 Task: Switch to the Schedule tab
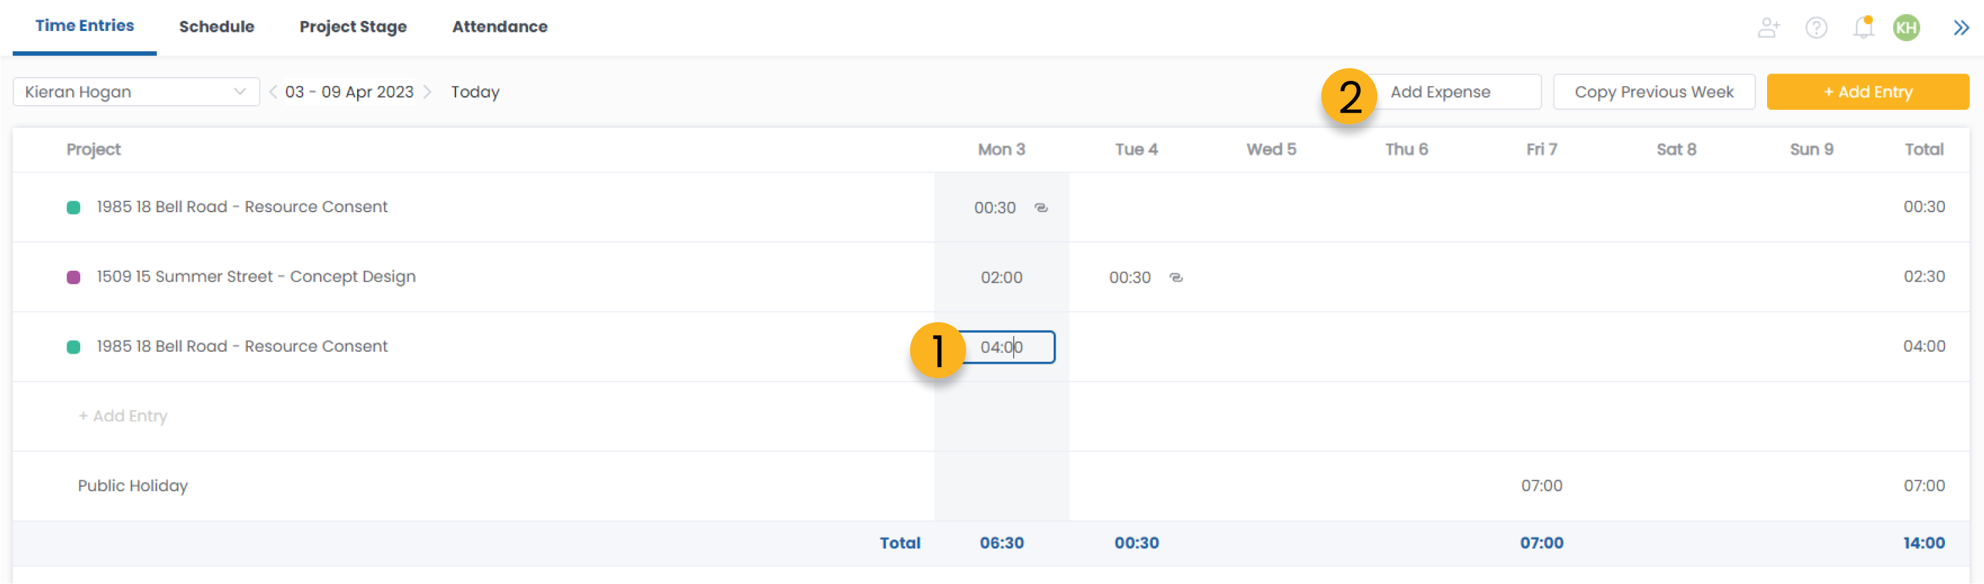pos(216,26)
